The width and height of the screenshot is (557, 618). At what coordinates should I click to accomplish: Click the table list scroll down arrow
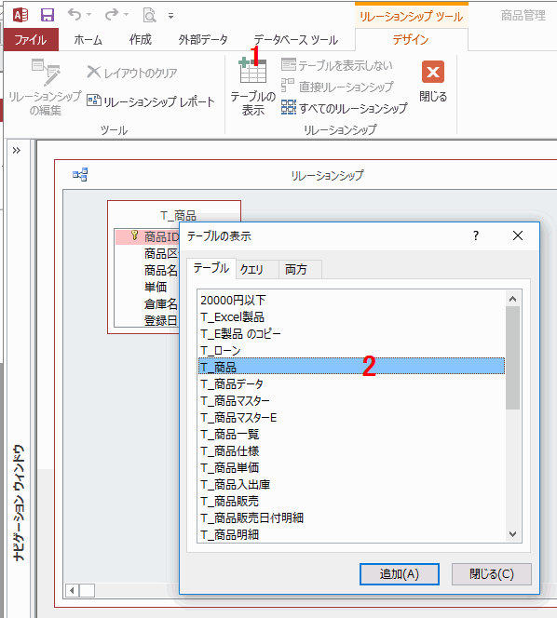click(513, 534)
